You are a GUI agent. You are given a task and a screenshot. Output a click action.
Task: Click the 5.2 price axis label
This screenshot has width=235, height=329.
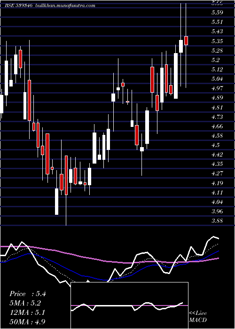pyautogui.click(x=215, y=60)
